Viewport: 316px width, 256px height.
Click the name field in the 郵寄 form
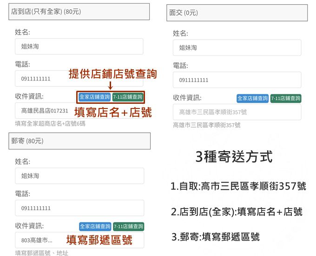[79, 175]
